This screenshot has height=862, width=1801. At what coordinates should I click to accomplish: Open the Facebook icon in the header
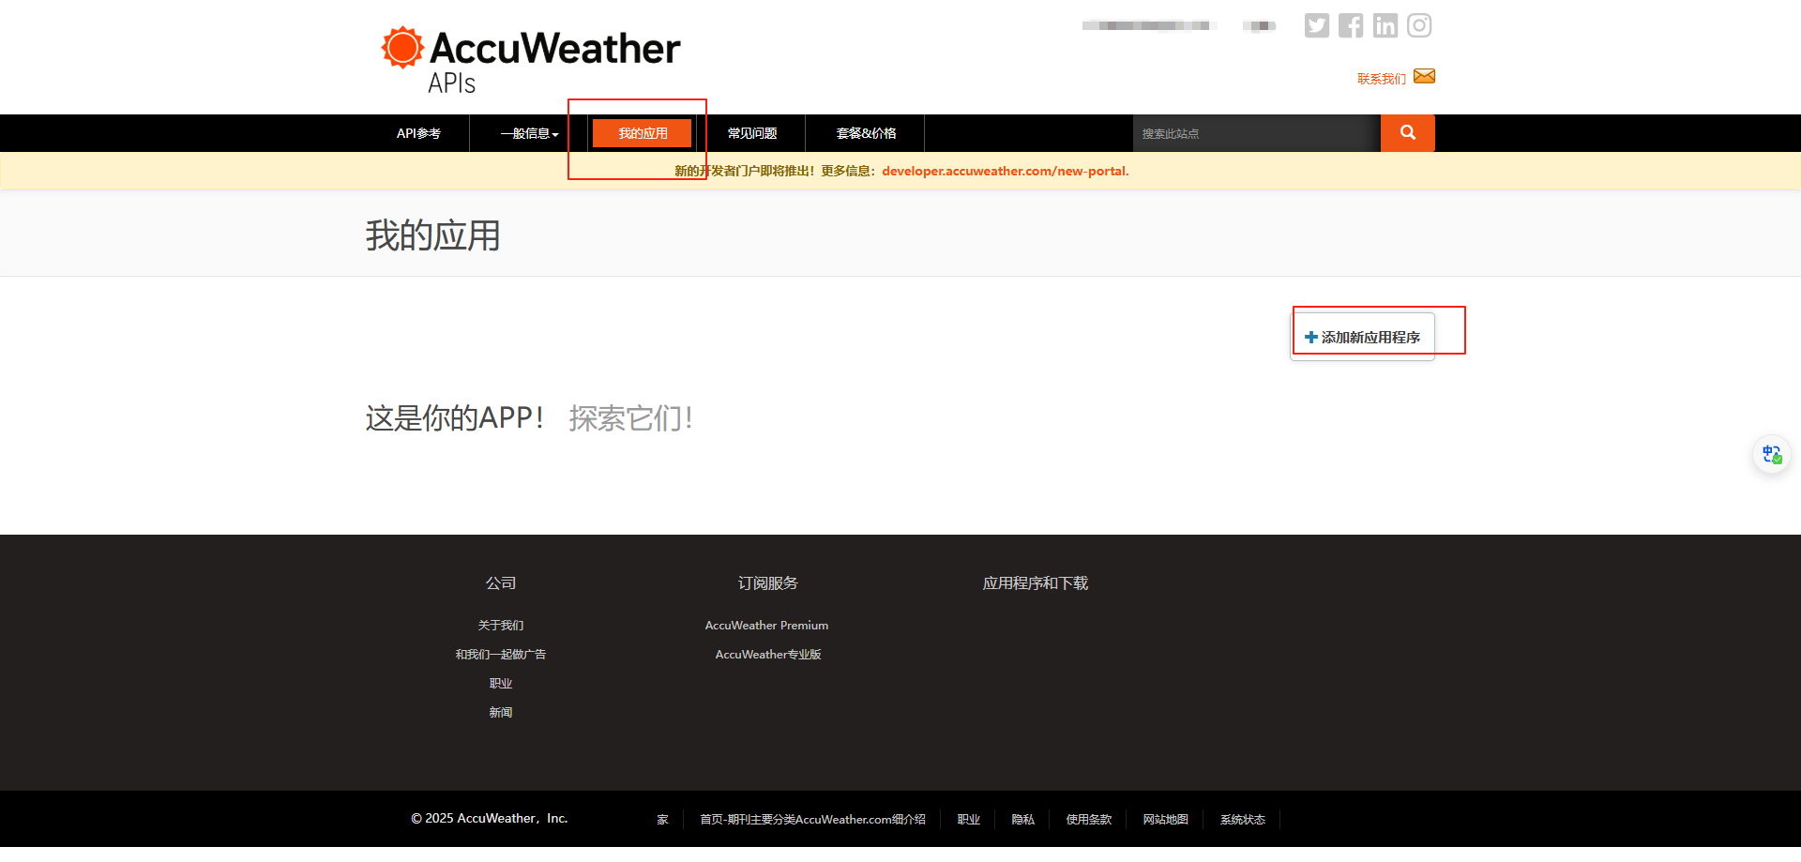coord(1351,25)
